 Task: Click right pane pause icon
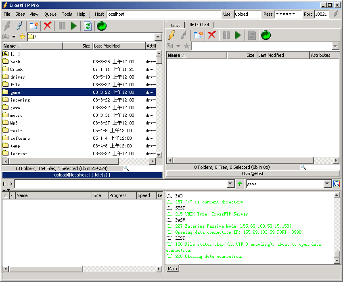tap(226, 35)
